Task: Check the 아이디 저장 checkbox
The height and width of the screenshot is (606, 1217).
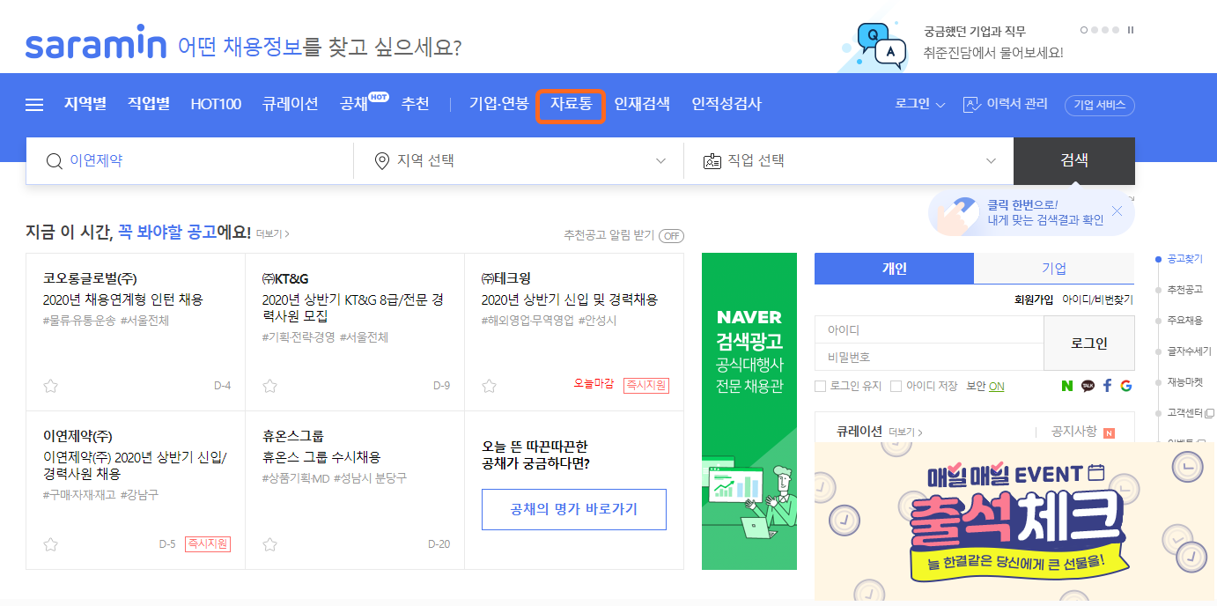Action: click(896, 386)
